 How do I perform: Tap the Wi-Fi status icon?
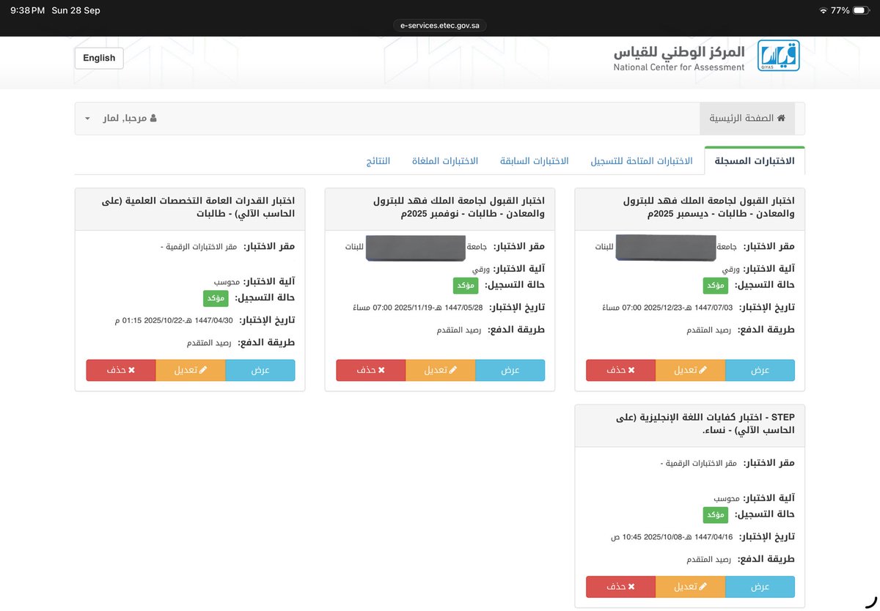(824, 10)
